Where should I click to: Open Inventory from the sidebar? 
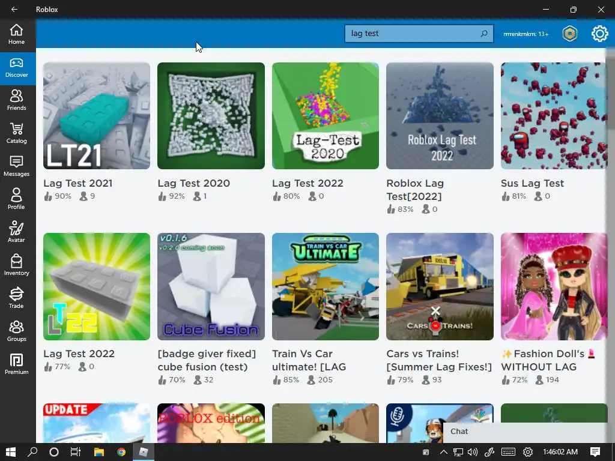pos(16,265)
